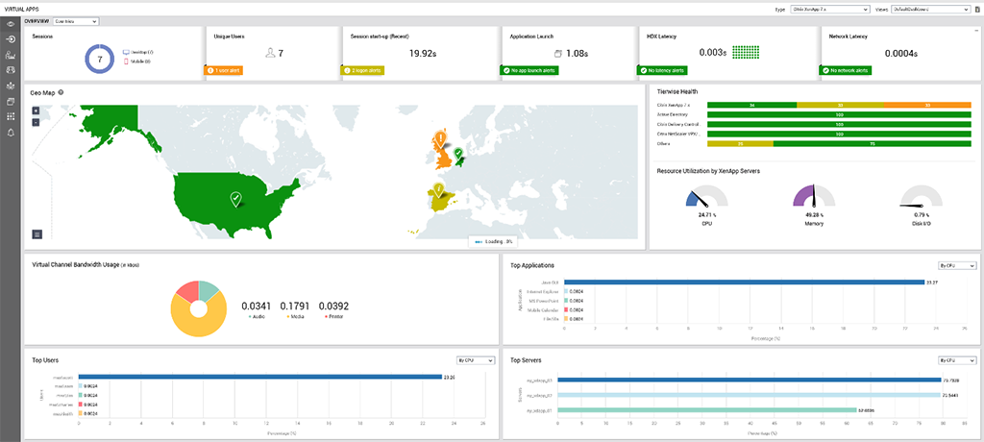Open the Type dropdown
This screenshot has height=442, width=984.
829,10
